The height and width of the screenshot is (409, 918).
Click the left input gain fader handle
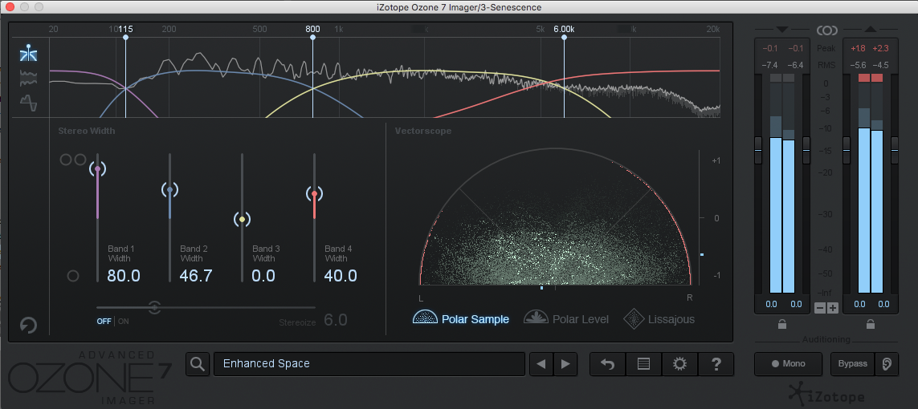pyautogui.click(x=758, y=150)
